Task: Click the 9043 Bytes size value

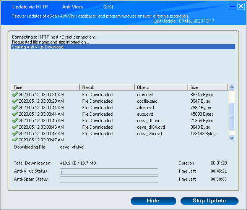Action: [201, 127]
